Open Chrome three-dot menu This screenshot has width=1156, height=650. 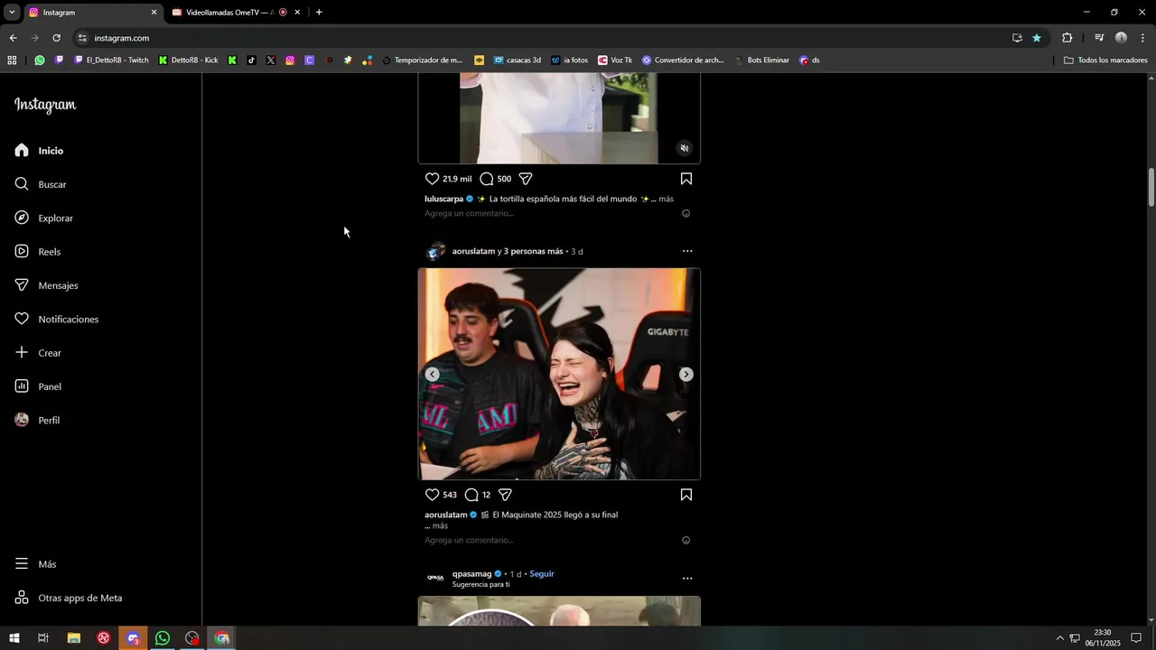click(1143, 38)
